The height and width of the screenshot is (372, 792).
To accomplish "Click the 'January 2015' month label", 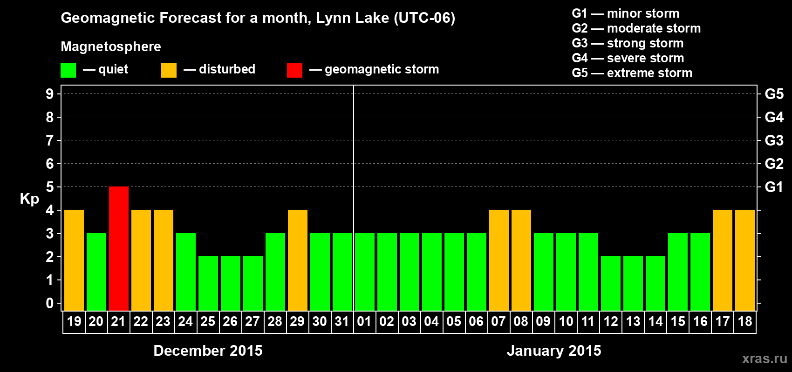I will (x=554, y=351).
